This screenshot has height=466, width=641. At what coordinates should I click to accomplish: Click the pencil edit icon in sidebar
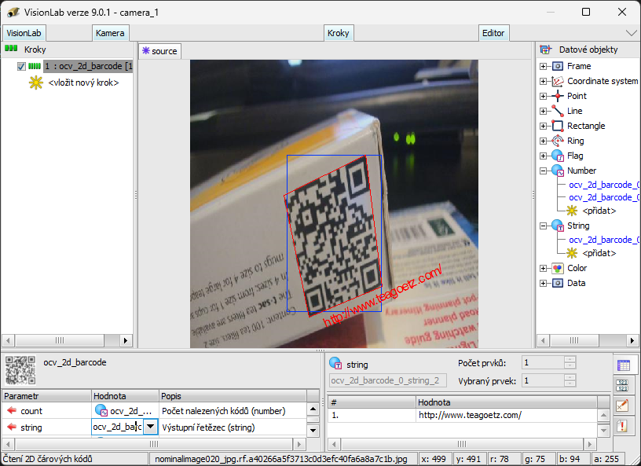click(x=622, y=405)
